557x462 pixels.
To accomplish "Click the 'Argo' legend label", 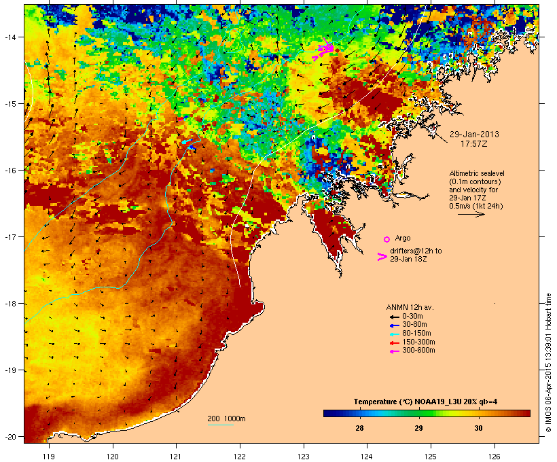I will [x=403, y=238].
